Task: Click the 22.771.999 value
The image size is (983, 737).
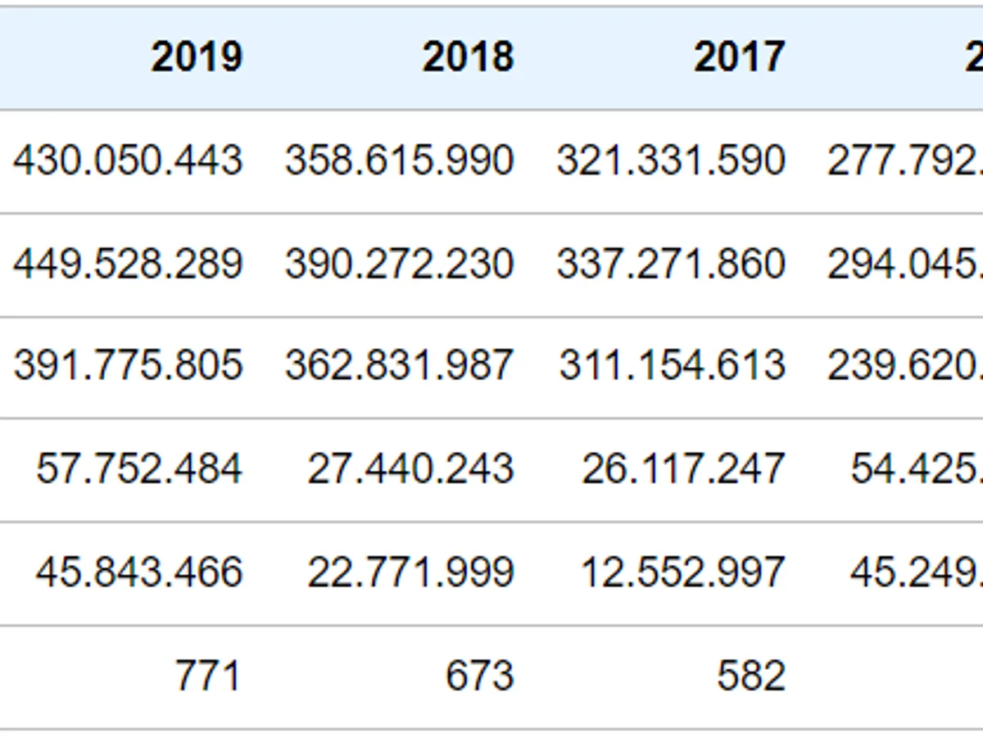Action: point(410,572)
